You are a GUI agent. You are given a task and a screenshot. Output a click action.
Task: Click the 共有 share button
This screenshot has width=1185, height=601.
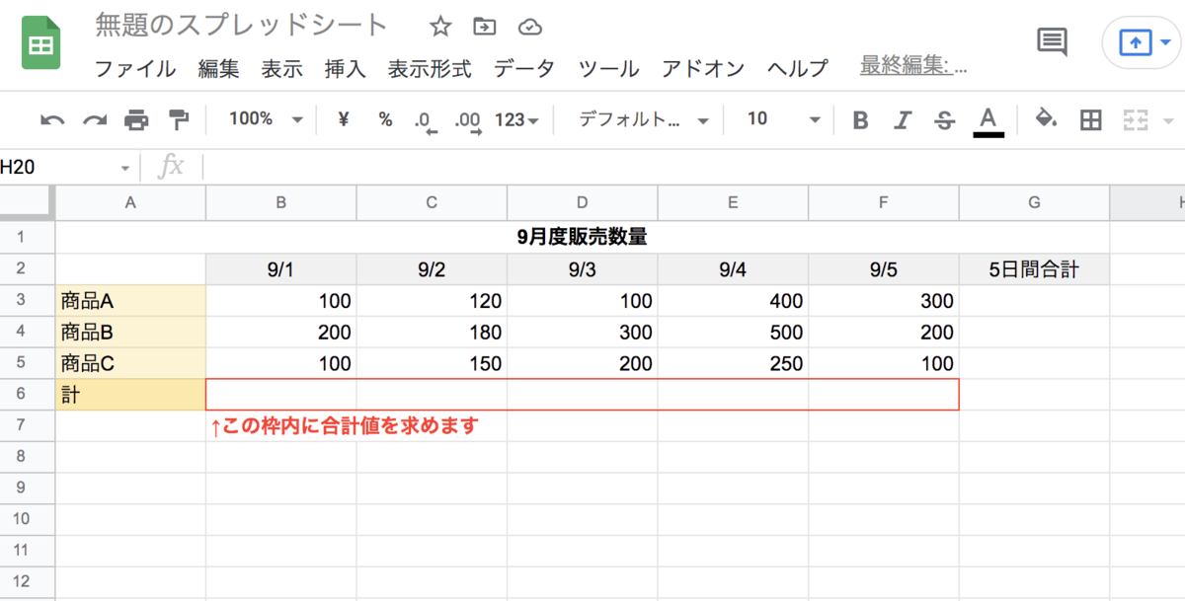[x=1141, y=41]
